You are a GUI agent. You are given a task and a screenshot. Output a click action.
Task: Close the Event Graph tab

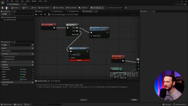point(96,11)
